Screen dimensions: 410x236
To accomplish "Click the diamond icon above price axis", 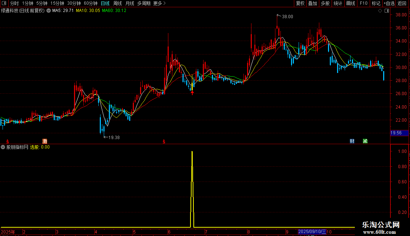I will (x=380, y=11).
